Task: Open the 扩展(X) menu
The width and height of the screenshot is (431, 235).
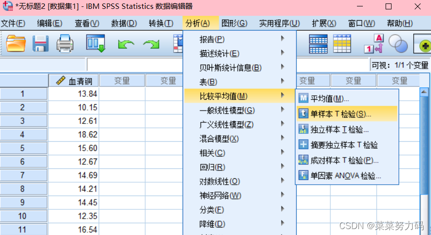Action: 324,23
